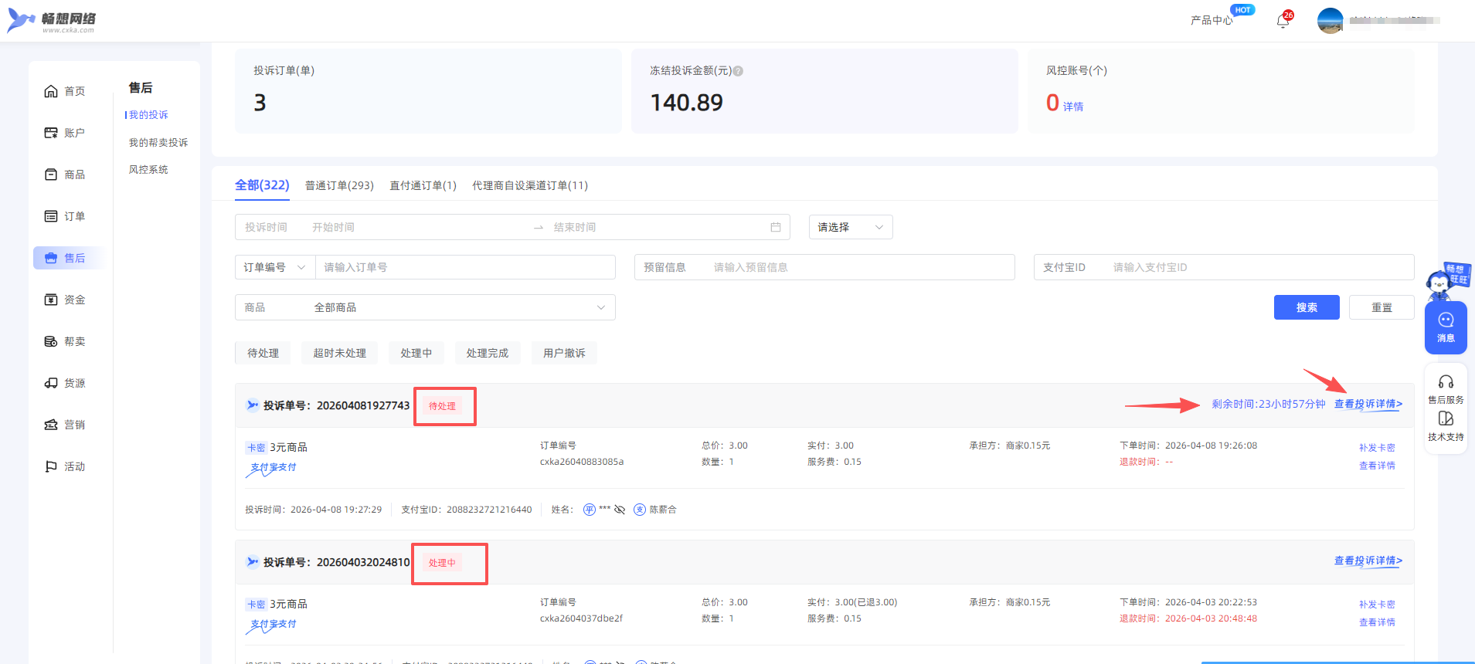Open 查看投诉详情 for first complaint

[x=1368, y=404]
